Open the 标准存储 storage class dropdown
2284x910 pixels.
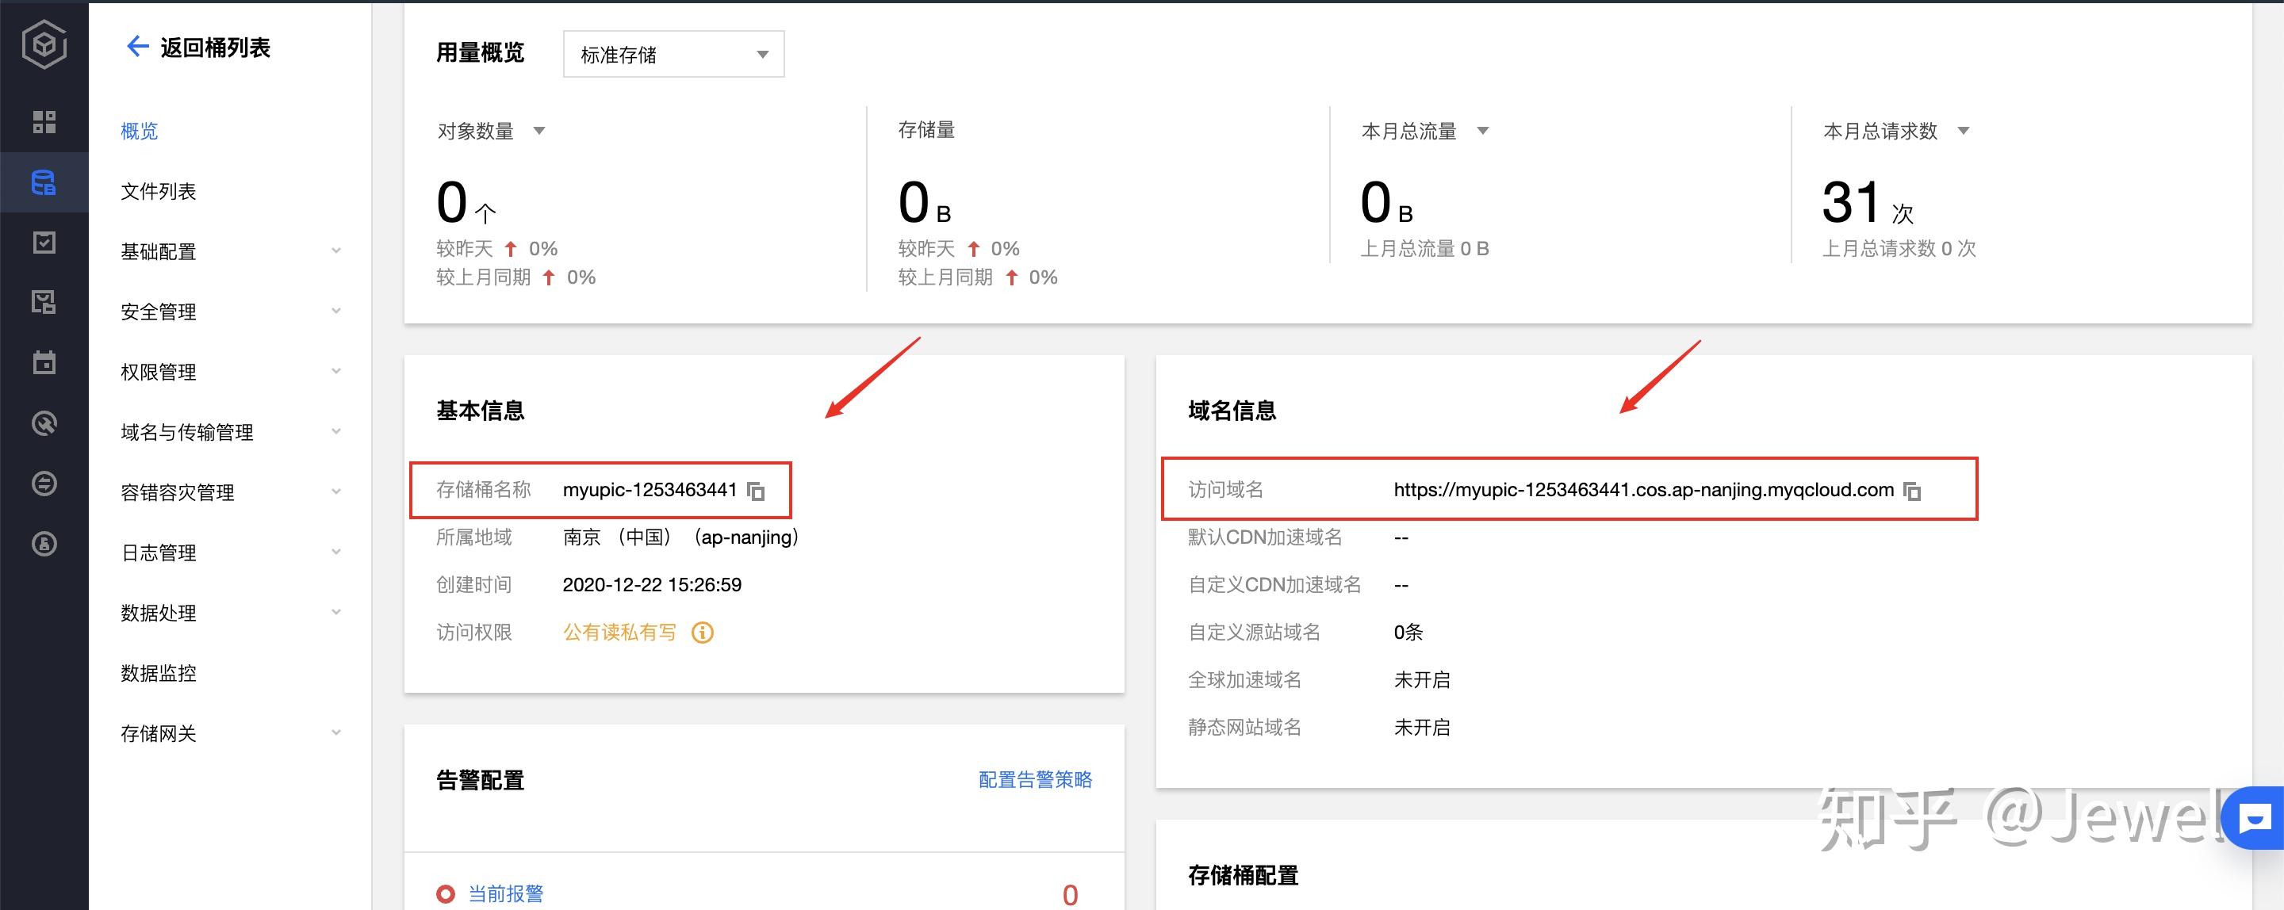pos(673,54)
